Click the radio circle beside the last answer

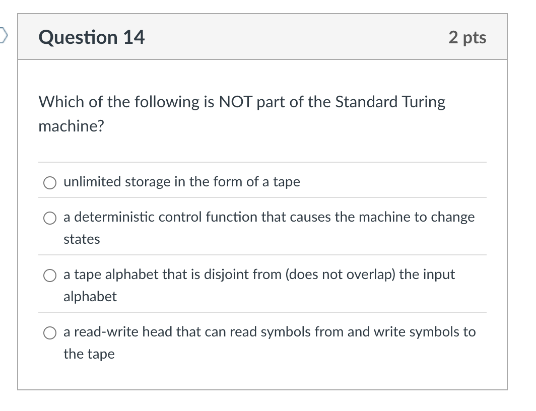pyautogui.click(x=50, y=332)
